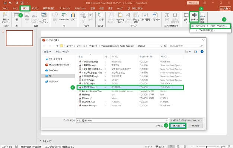Click the Slide Number (スライド番号) icon
This screenshot has height=148, width=233.
pyautogui.click(x=145, y=17)
